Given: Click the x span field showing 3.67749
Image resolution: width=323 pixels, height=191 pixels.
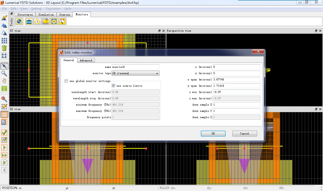Looking at the screenshot, I should [236, 79].
